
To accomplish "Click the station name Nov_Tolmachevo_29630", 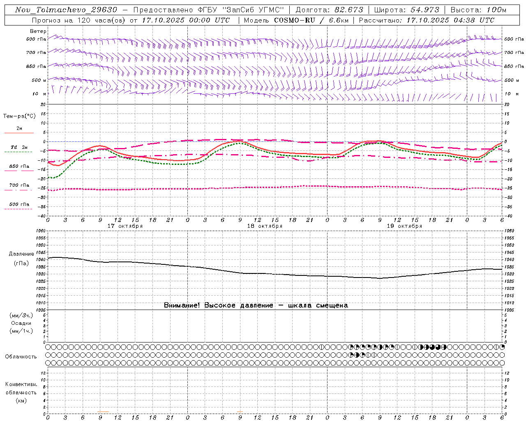I will (66, 10).
